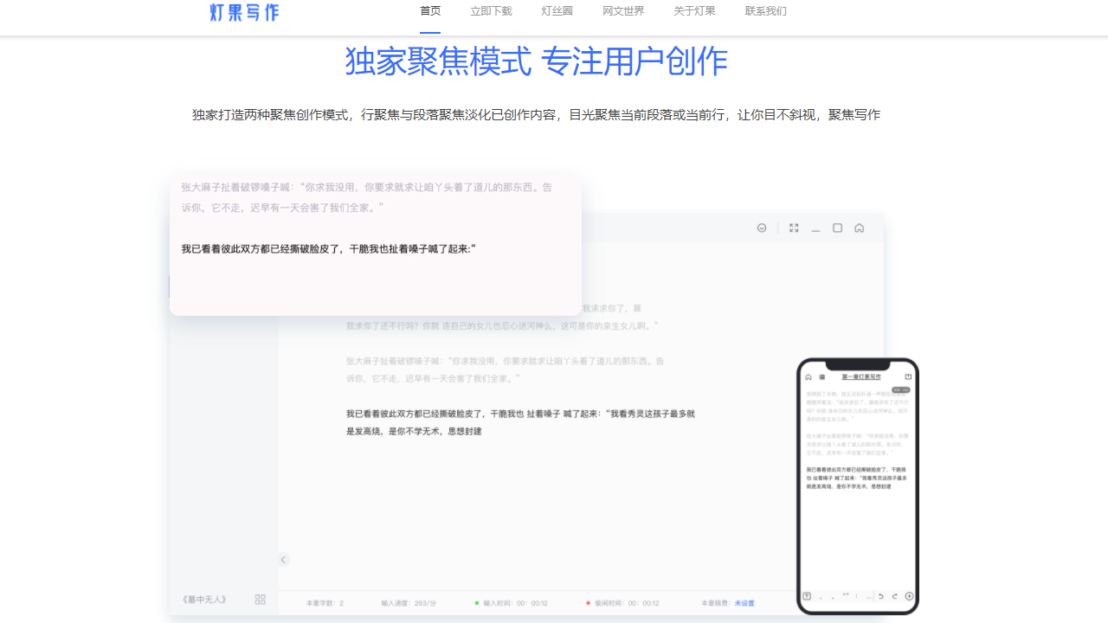The height and width of the screenshot is (623, 1108).
Task: Tap the home icon on the phone mockup
Action: tap(808, 376)
